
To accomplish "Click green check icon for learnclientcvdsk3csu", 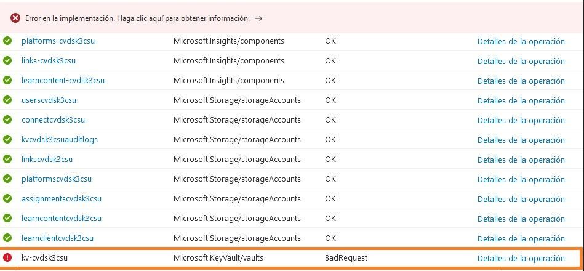I will 7,238.
